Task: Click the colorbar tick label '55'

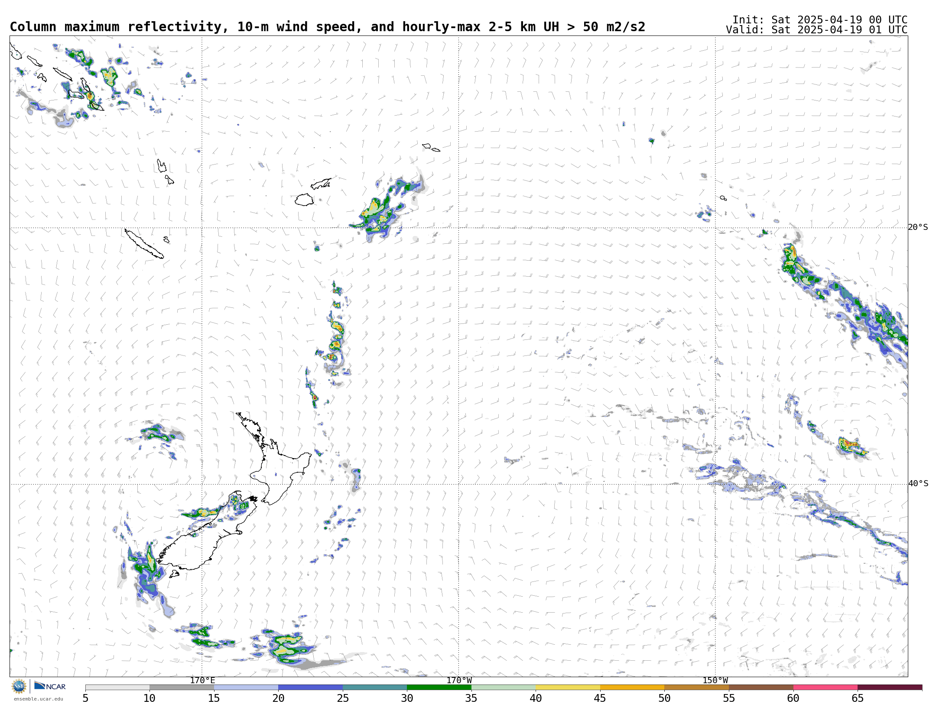Action: [729, 698]
